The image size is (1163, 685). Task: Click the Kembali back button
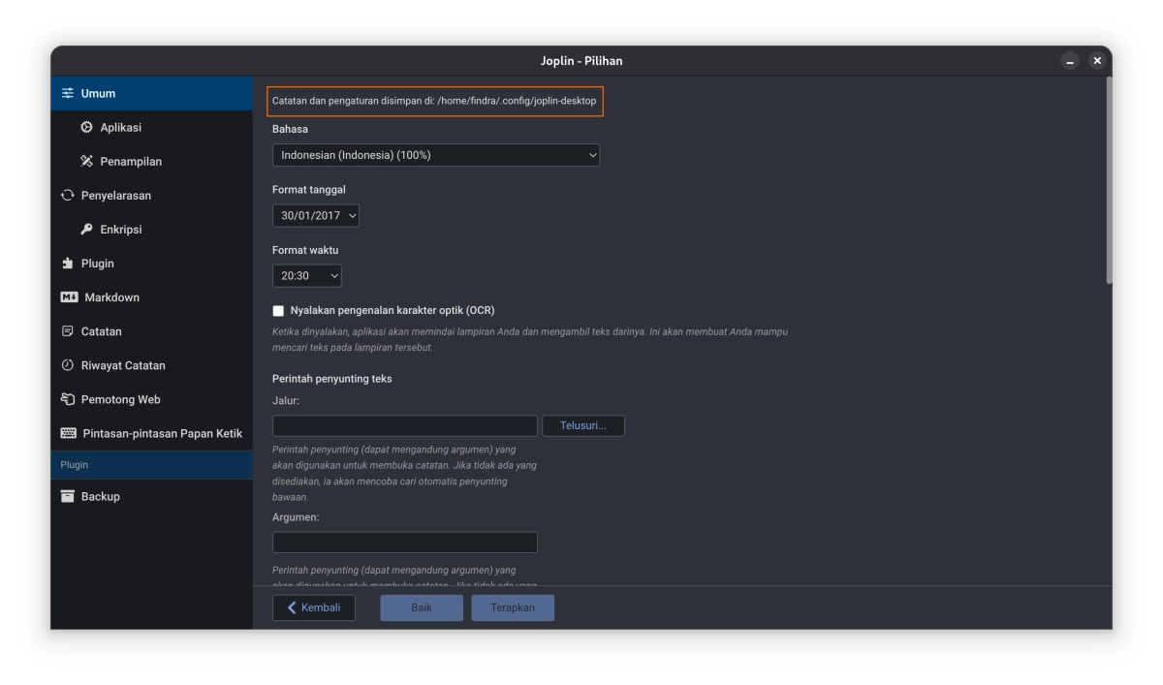[x=313, y=607]
